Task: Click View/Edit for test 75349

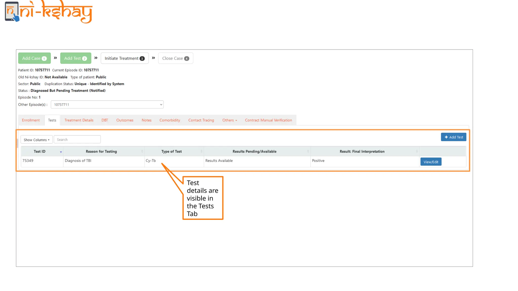Action: pos(431,162)
